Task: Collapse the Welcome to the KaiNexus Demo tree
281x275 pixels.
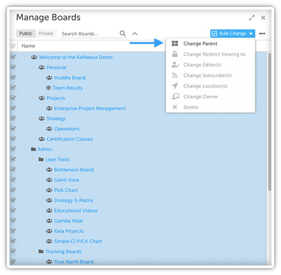Action: coord(25,57)
